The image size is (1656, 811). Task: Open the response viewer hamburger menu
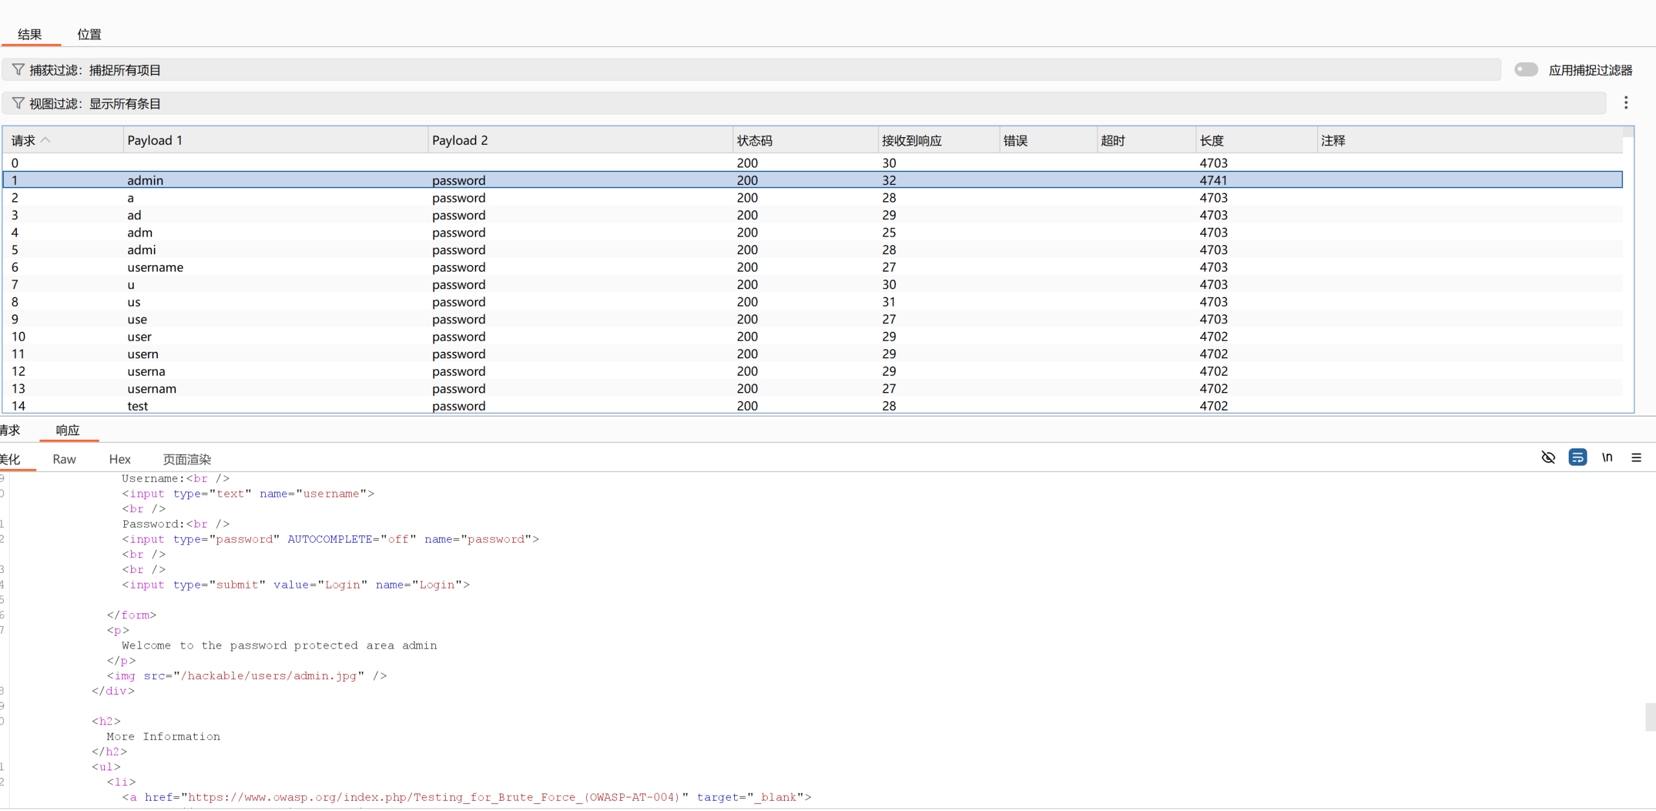1637,457
